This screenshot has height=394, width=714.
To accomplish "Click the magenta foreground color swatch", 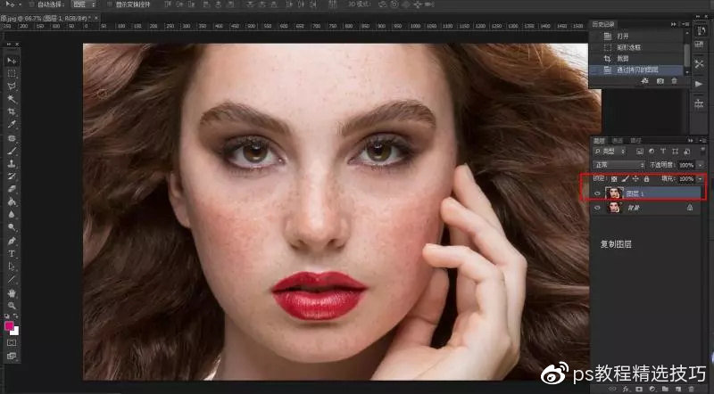I will click(x=10, y=326).
